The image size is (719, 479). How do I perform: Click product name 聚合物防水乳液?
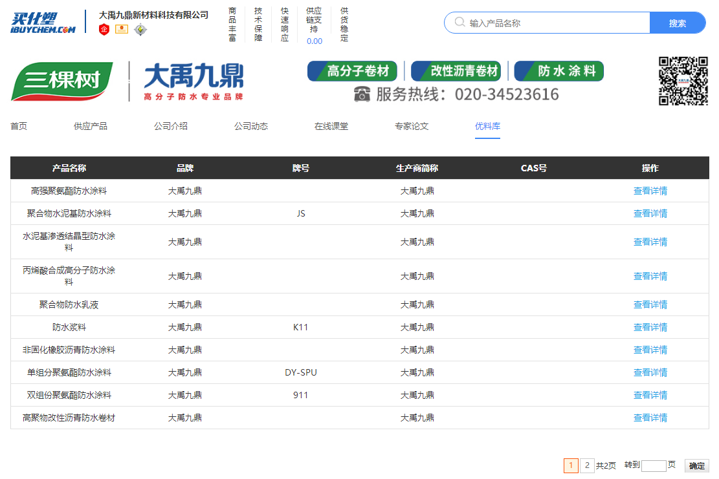[x=69, y=304]
